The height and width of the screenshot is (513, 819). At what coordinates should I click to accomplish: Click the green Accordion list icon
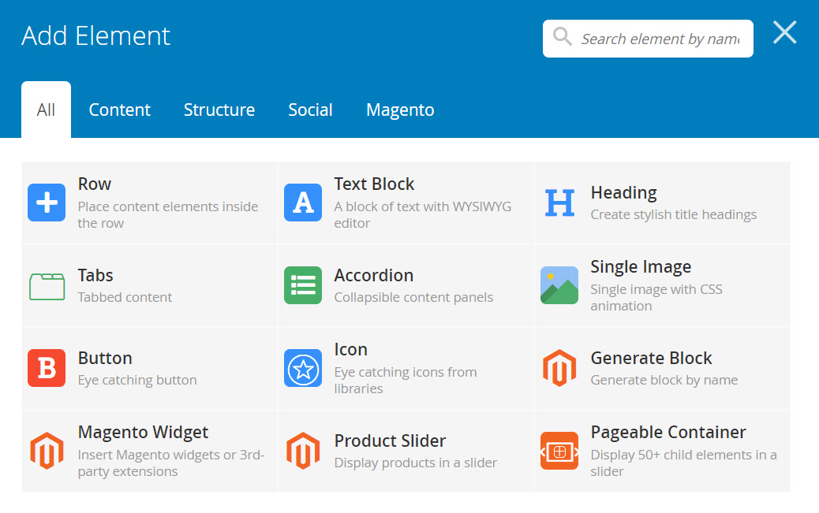coord(303,285)
